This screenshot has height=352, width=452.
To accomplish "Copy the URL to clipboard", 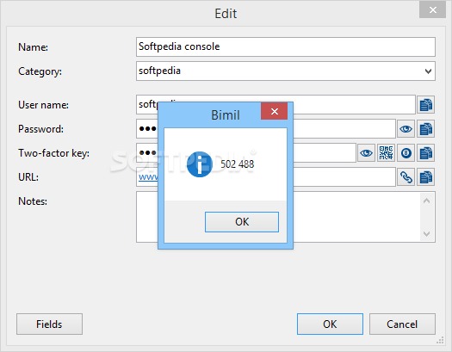I will pos(425,177).
